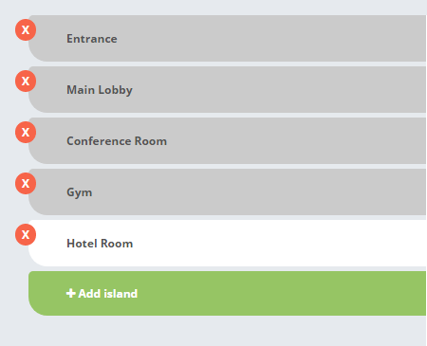Click the Main Lobby name text
The image size is (427, 346).
click(x=100, y=90)
